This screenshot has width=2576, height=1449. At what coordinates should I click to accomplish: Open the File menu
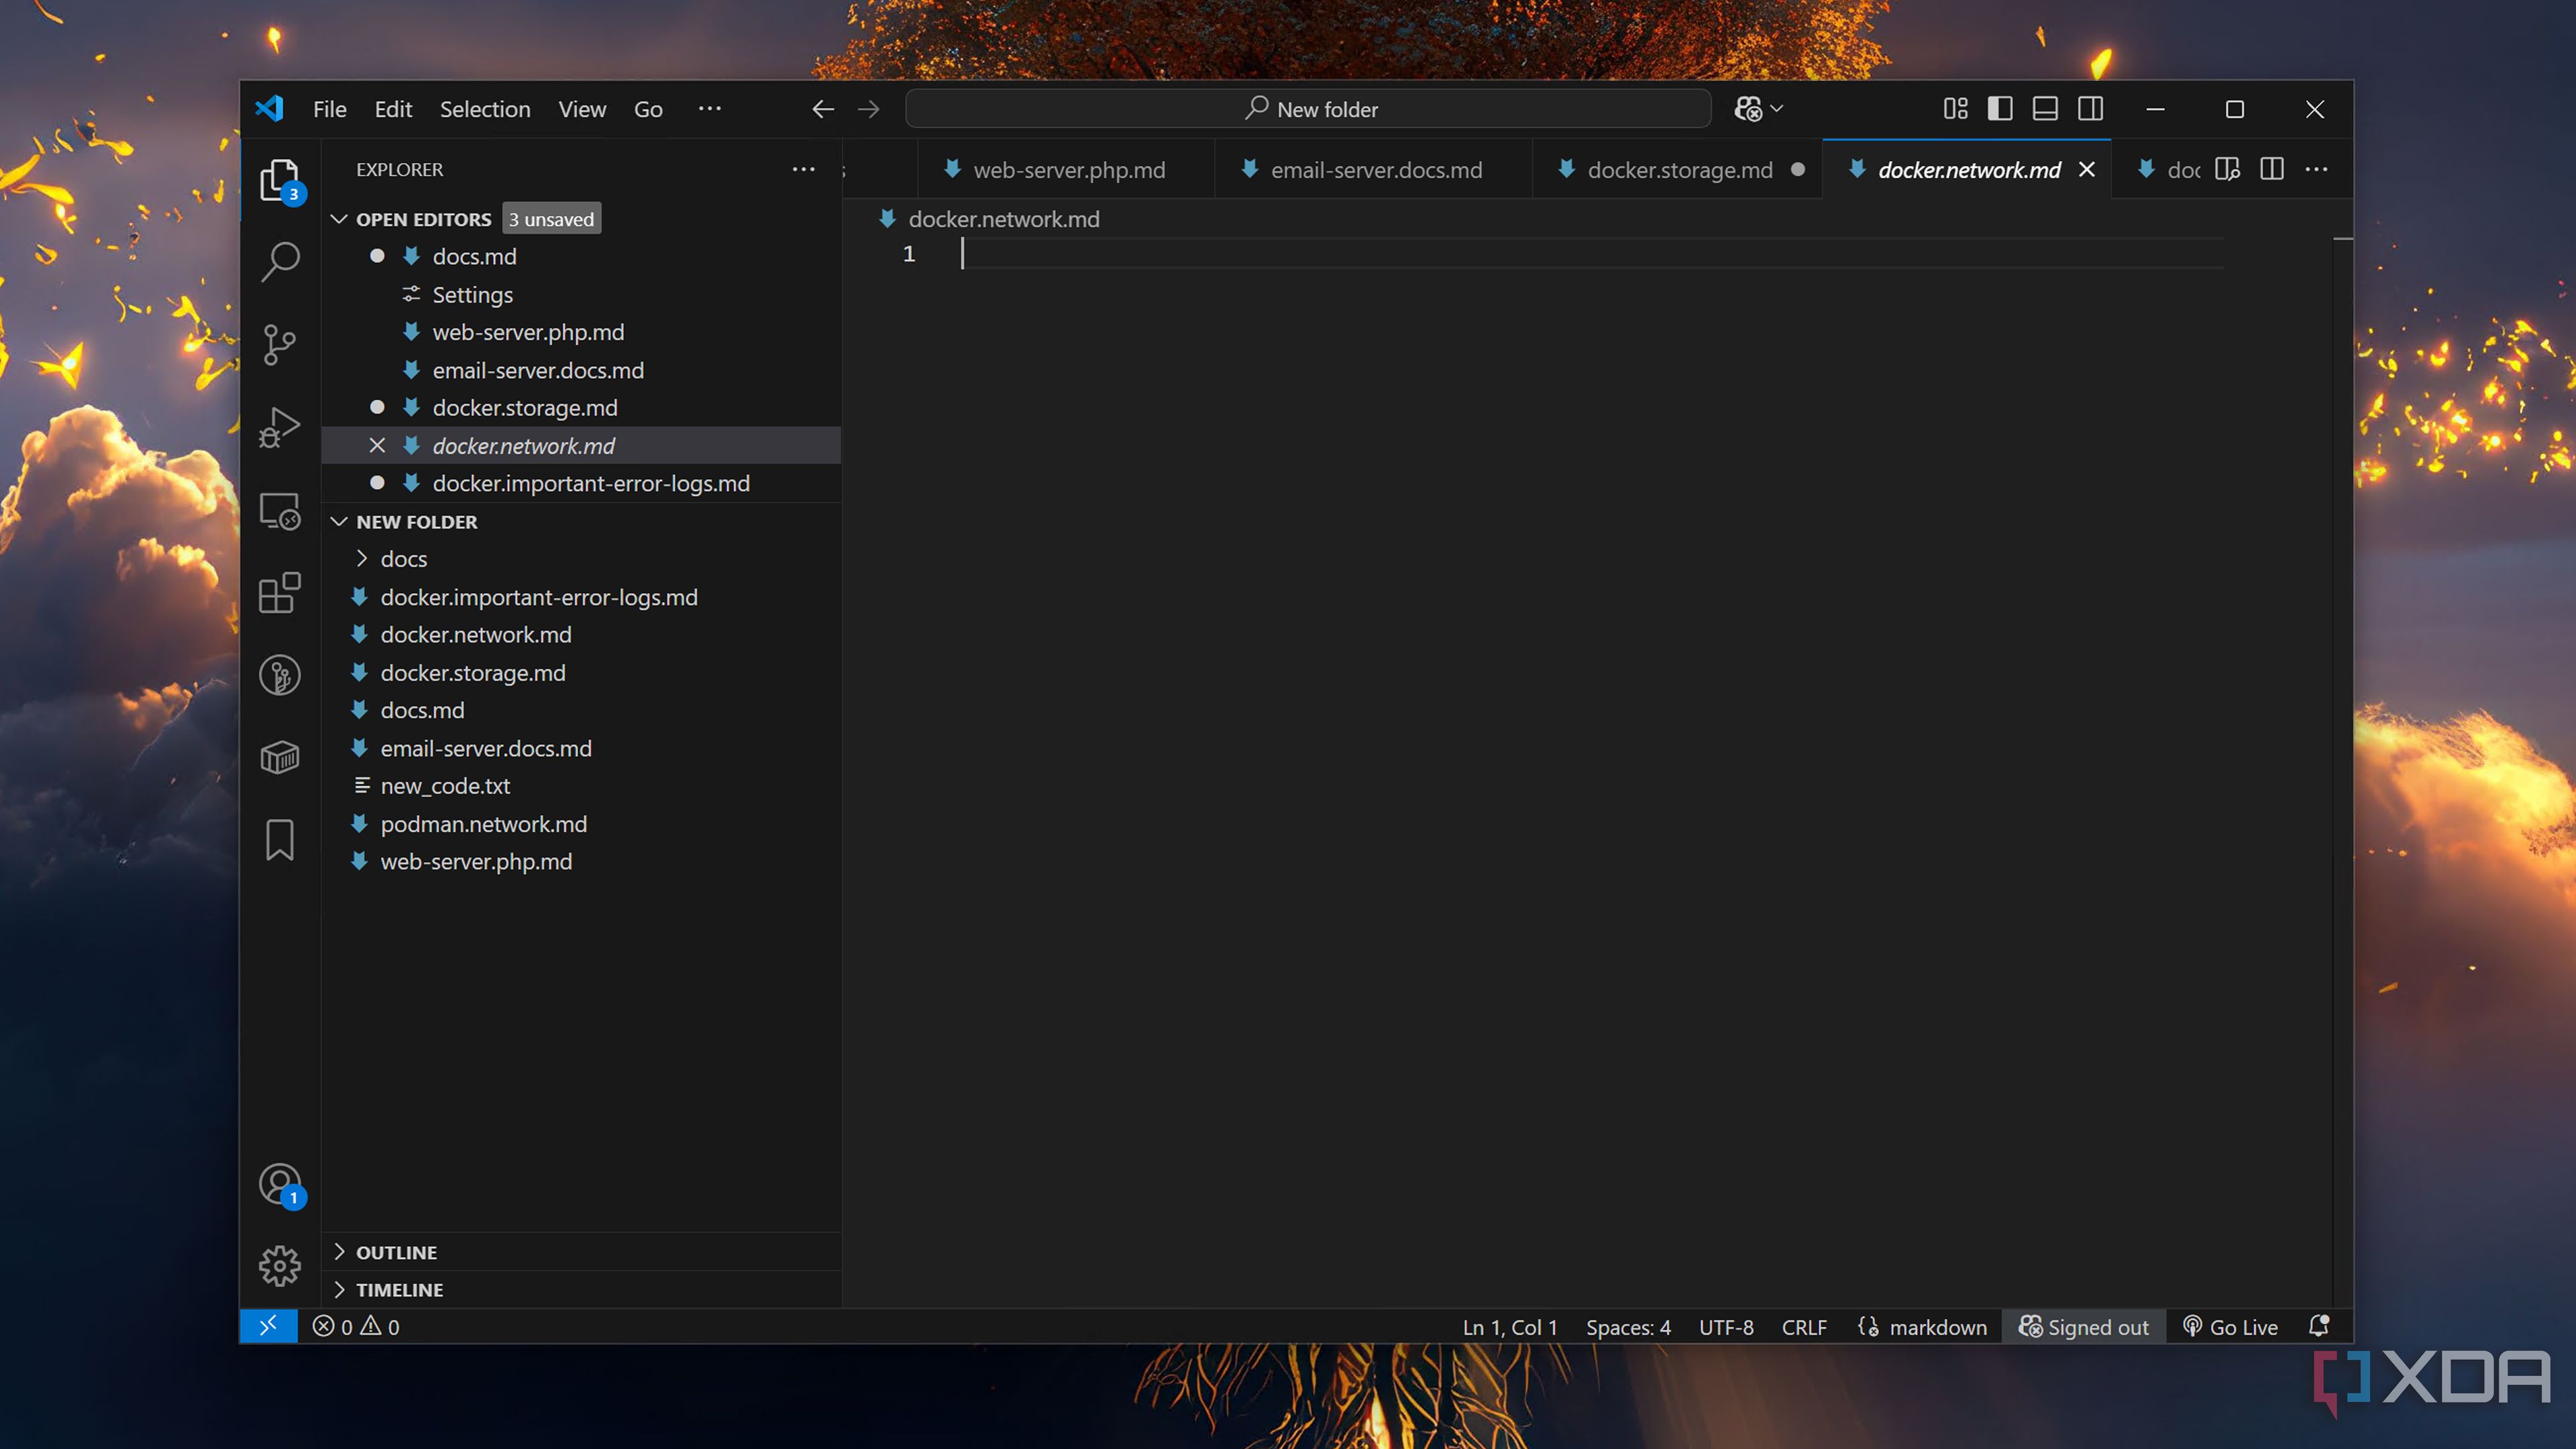[x=329, y=109]
